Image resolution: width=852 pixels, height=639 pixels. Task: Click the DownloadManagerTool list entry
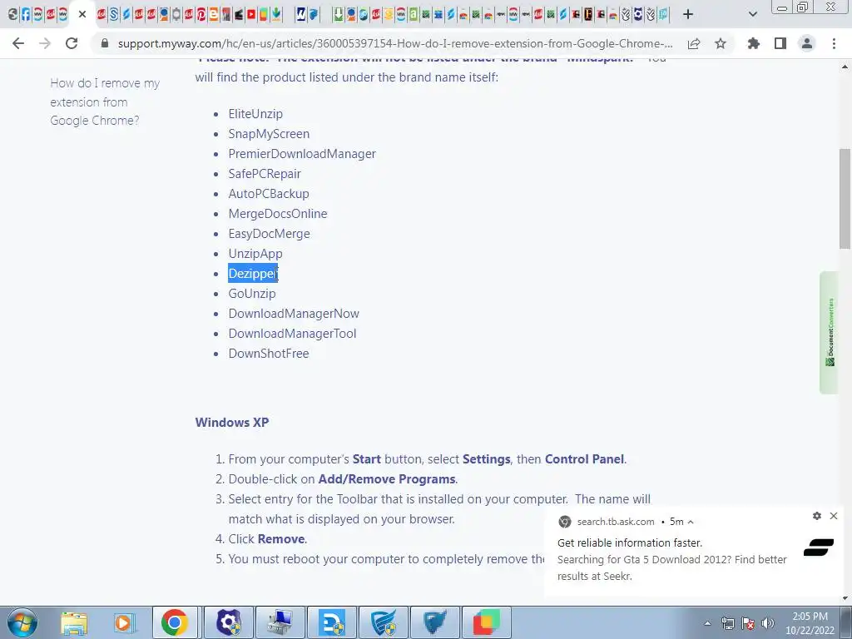point(292,334)
